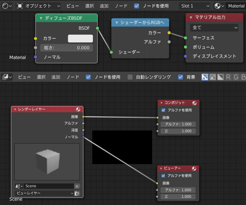Open shader editor type menu icon

point(7,6)
